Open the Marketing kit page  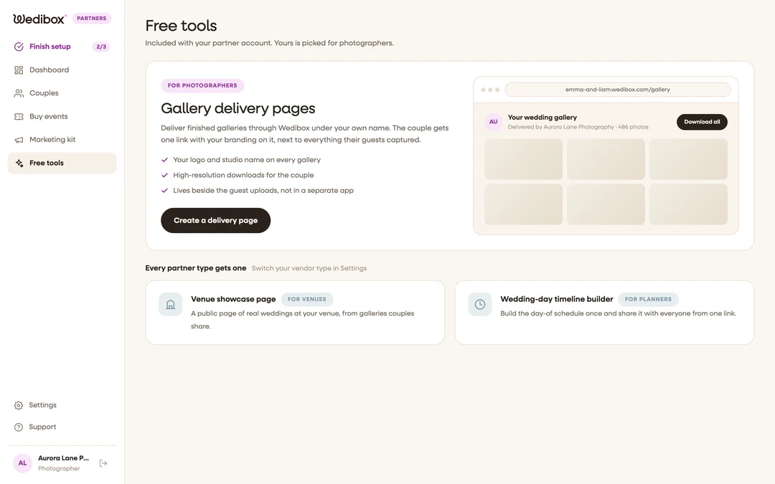click(x=62, y=140)
